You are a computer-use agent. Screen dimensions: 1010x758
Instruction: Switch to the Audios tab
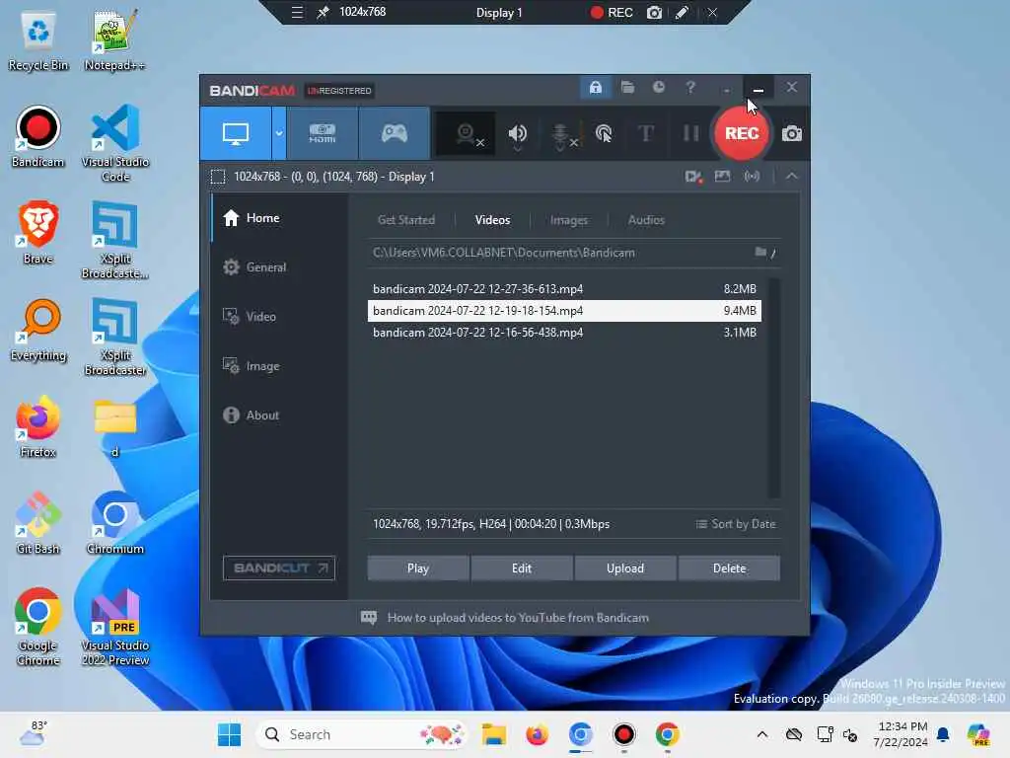(646, 220)
